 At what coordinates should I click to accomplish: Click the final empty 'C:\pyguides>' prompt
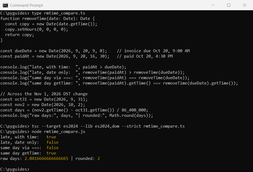[x=15, y=169]
